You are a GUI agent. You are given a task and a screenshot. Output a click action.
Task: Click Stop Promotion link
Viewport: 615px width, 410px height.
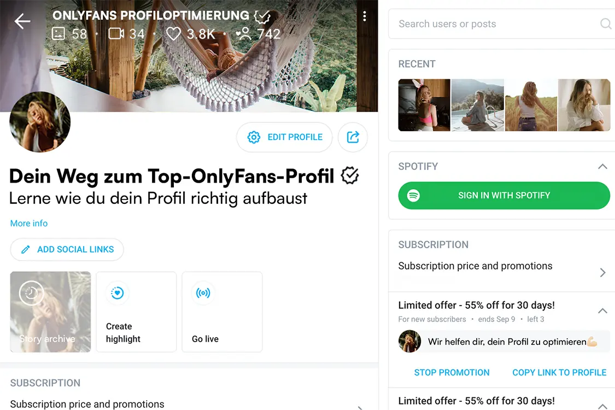point(452,372)
